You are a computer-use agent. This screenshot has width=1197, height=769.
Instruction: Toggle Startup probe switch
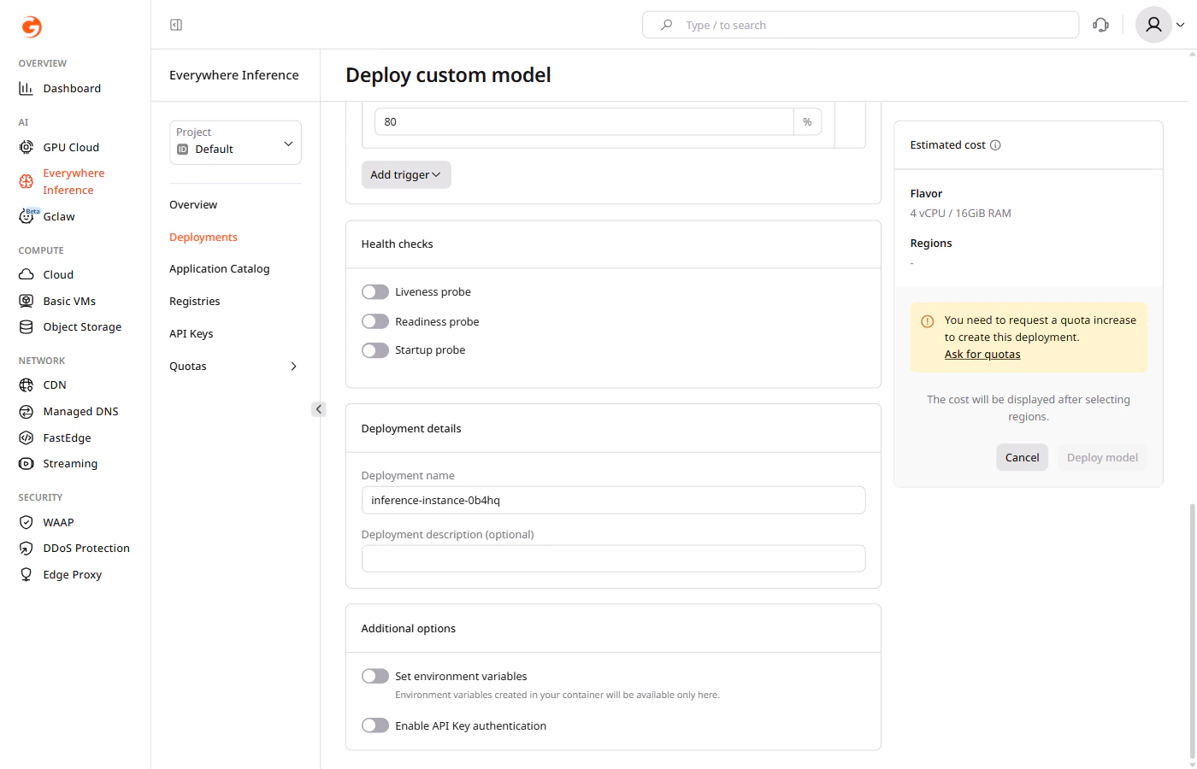tap(375, 350)
